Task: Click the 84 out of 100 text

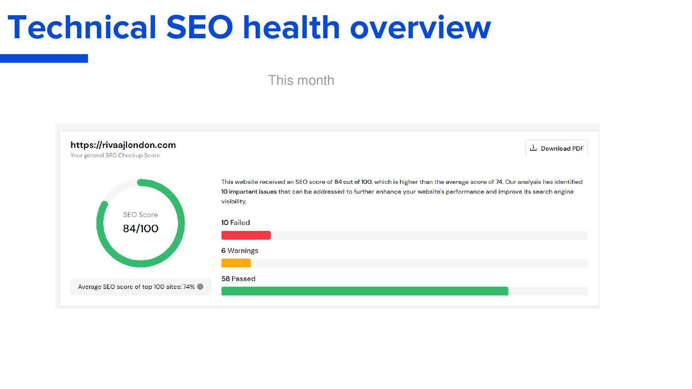Action: (353, 182)
